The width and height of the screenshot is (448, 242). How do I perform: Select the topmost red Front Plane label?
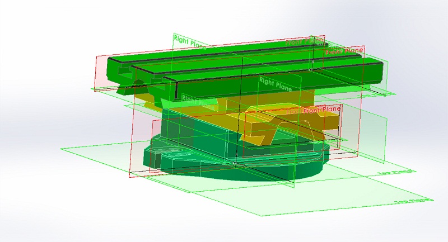click(305, 42)
